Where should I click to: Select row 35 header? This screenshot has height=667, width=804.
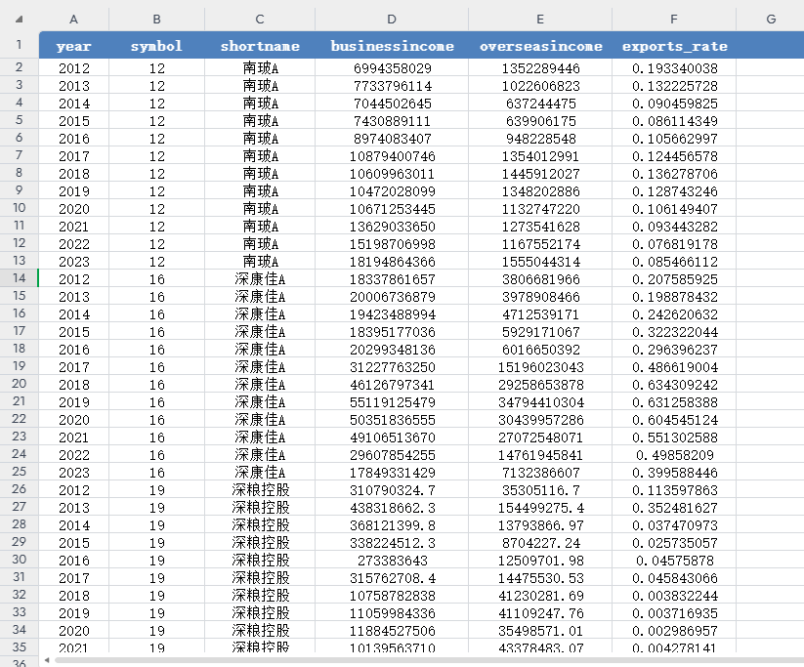pos(19,646)
